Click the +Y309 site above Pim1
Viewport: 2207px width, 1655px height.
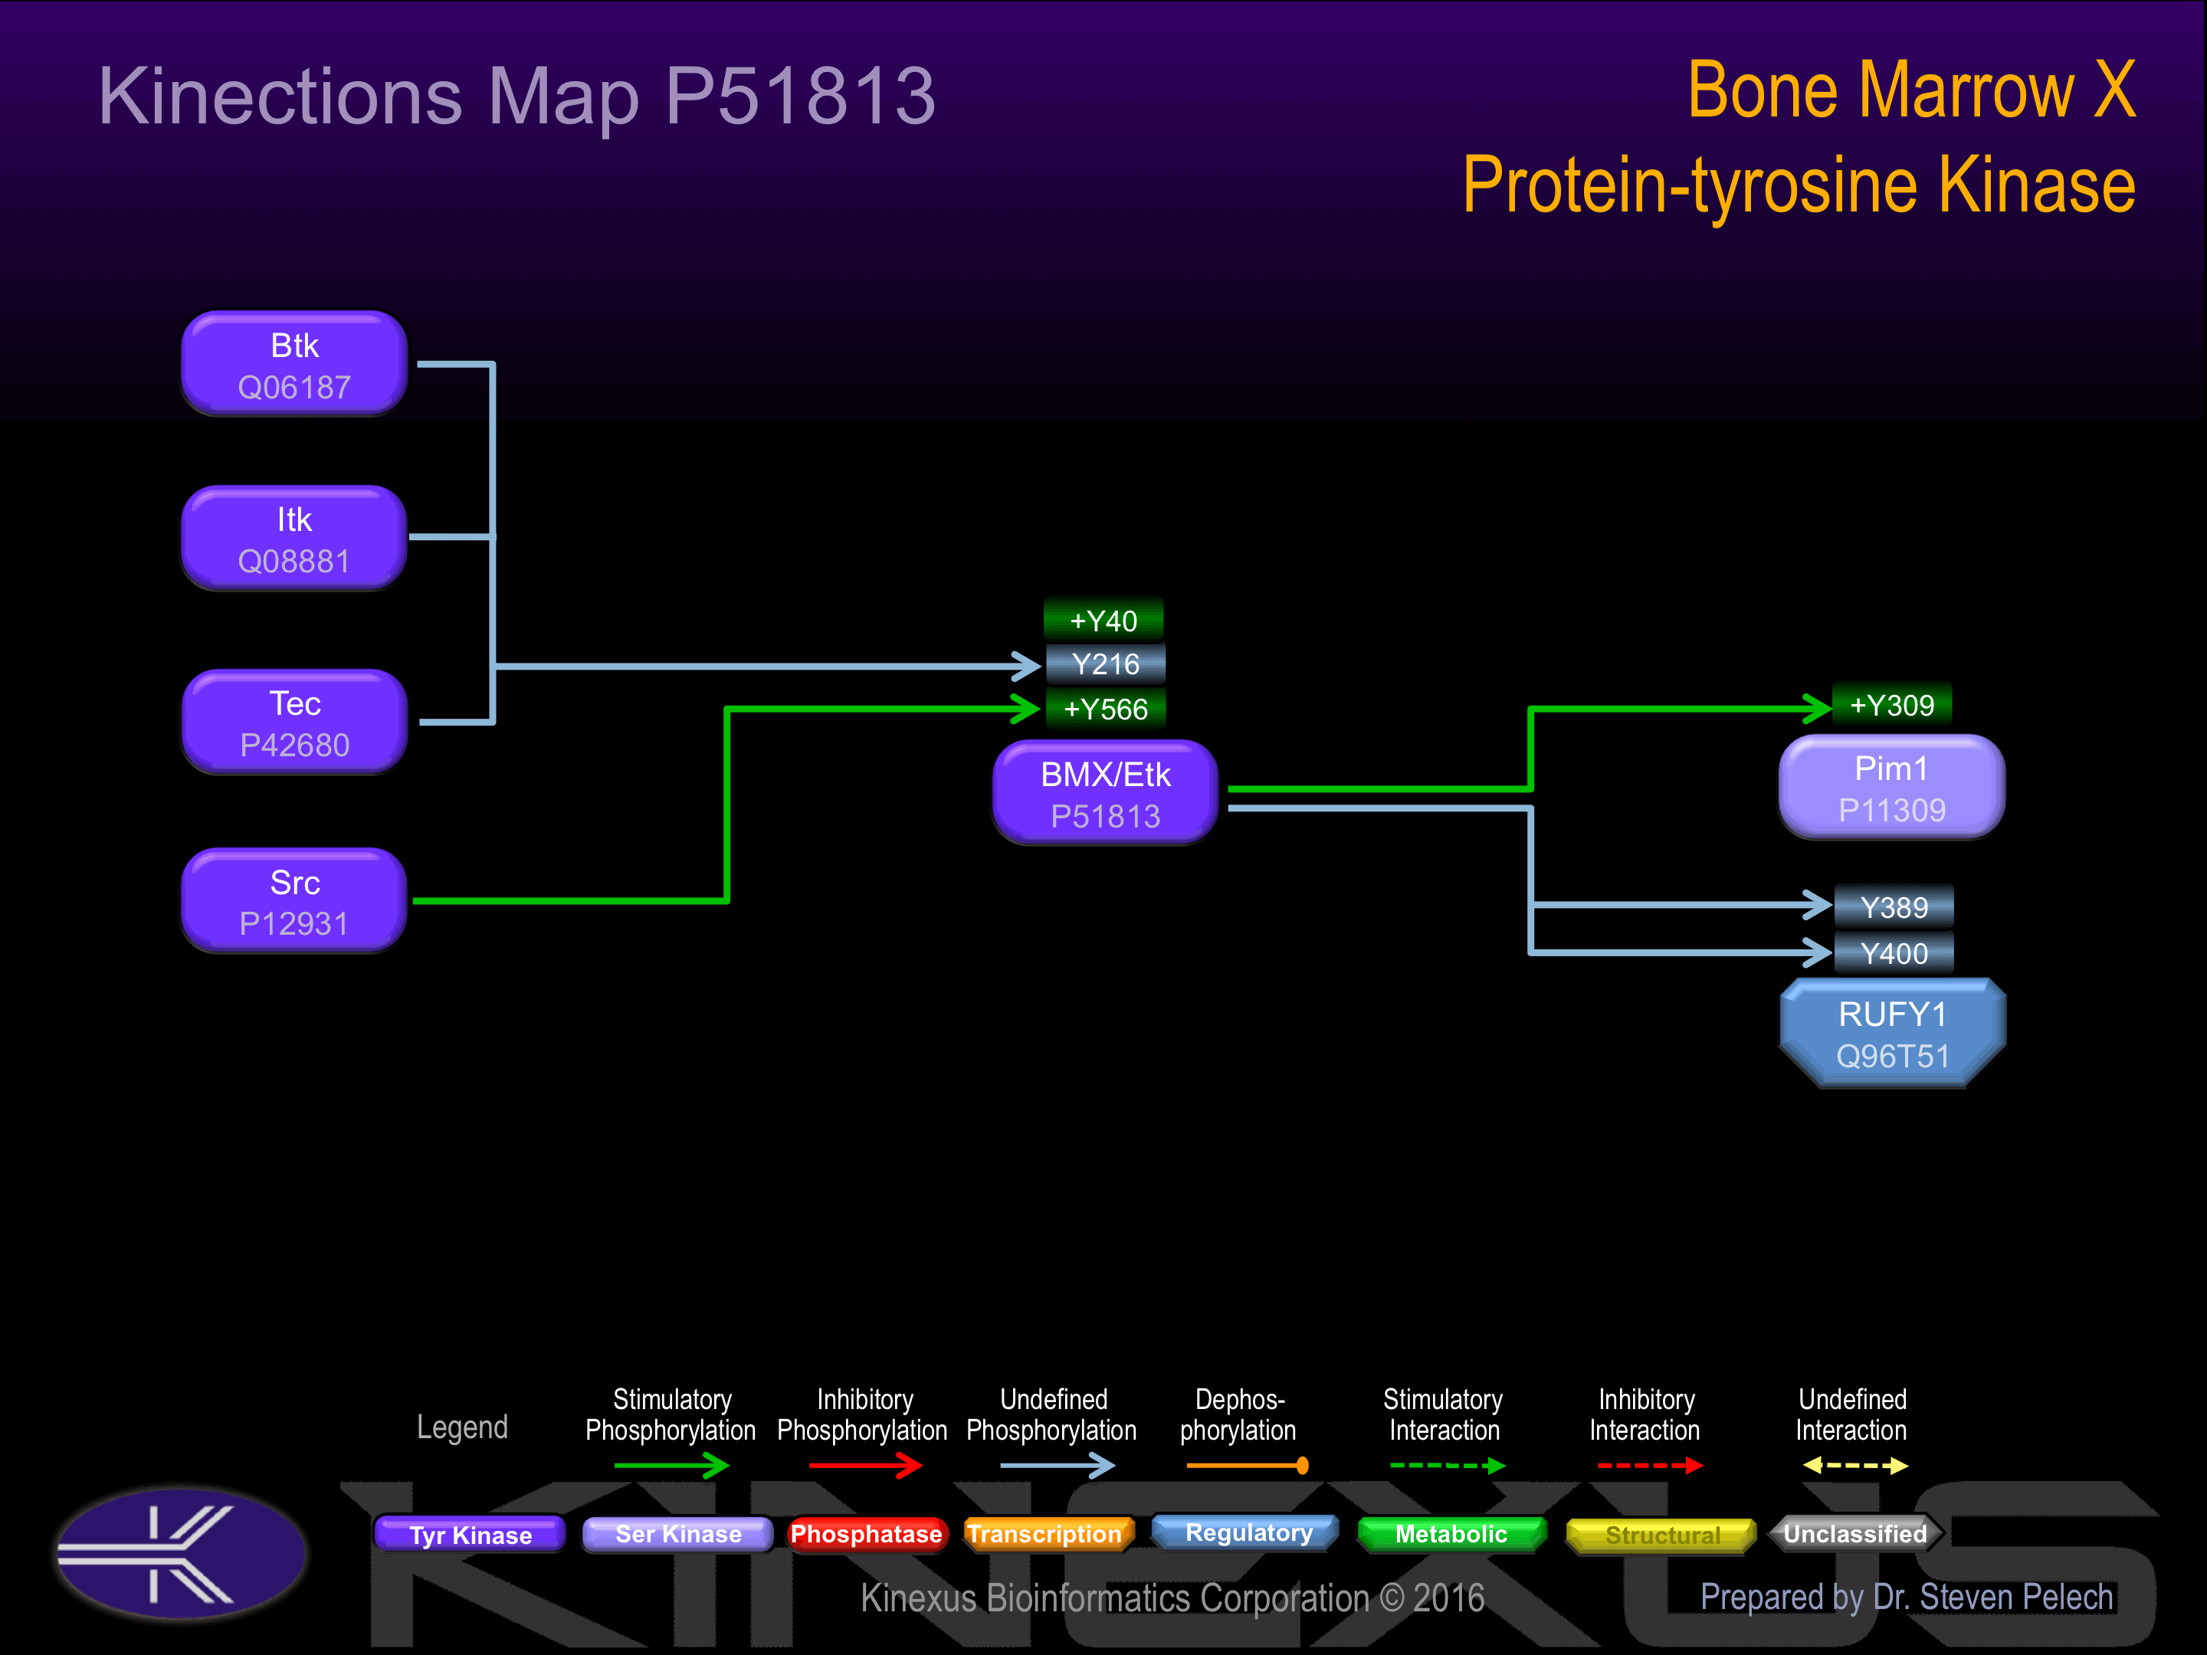1892,706
